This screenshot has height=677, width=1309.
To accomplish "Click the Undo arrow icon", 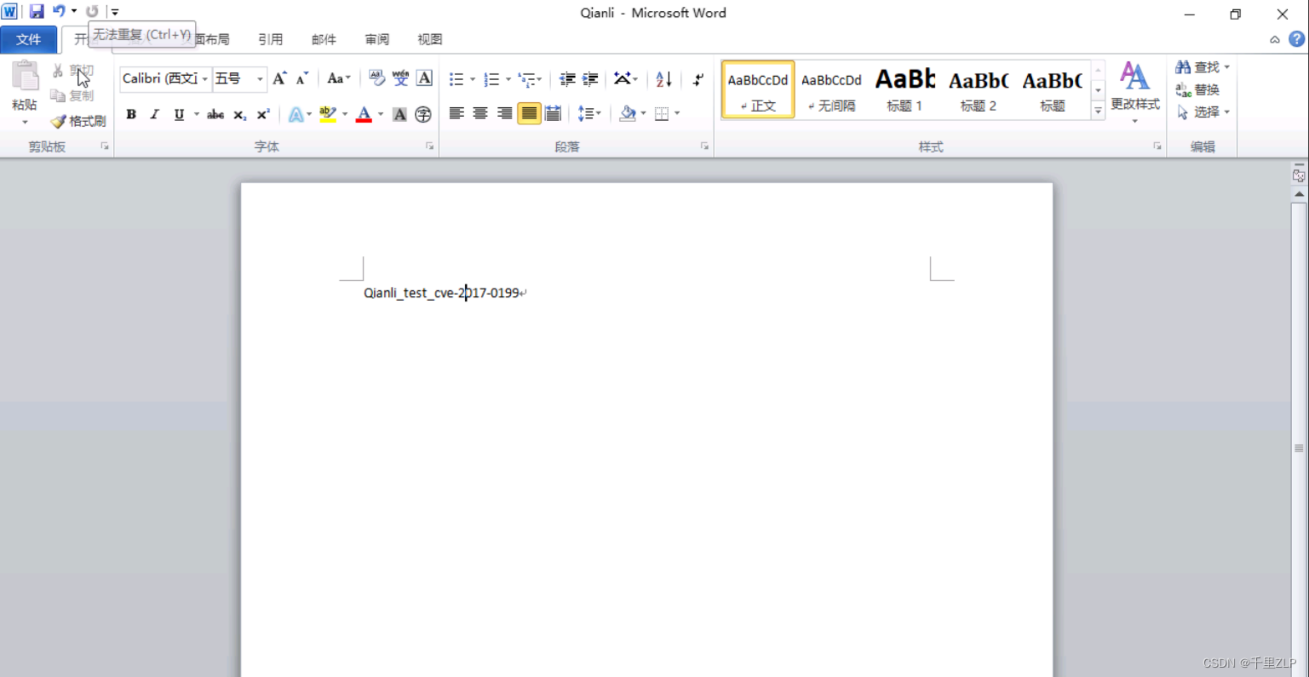I will [59, 11].
